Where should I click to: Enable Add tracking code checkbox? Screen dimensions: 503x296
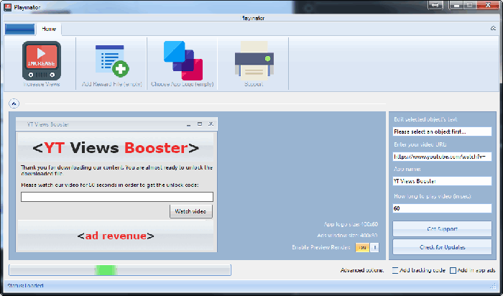395,270
